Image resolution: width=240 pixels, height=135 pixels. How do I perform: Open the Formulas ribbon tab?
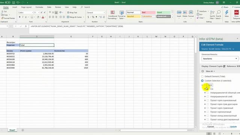click(39, 7)
